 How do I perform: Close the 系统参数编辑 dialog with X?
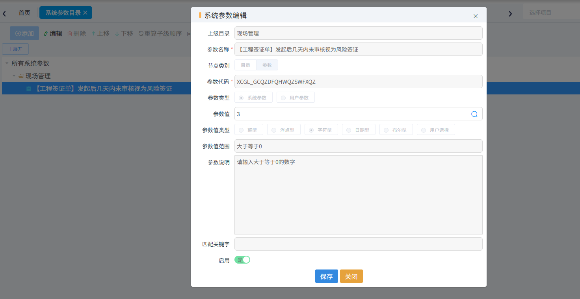pos(476,16)
